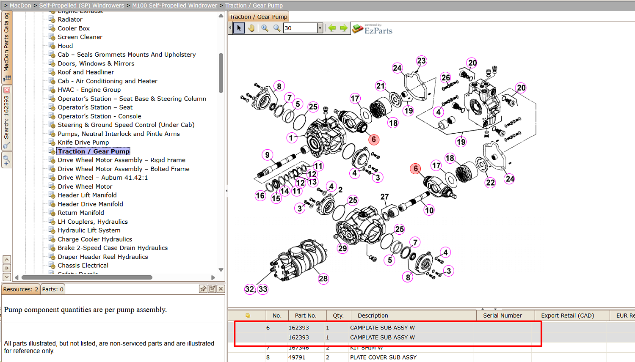Click the edit note icon in Resources panel

click(x=212, y=289)
